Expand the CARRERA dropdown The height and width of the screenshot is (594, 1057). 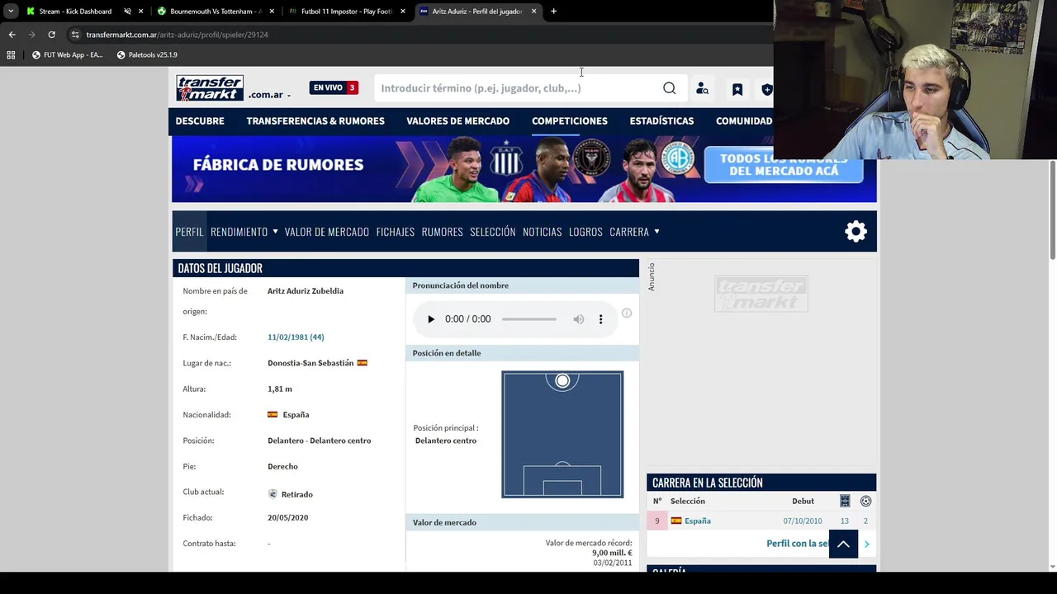point(635,232)
